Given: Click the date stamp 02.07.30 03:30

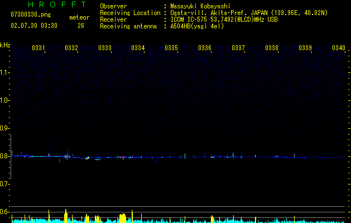Looking at the screenshot, I should pyautogui.click(x=34, y=26).
